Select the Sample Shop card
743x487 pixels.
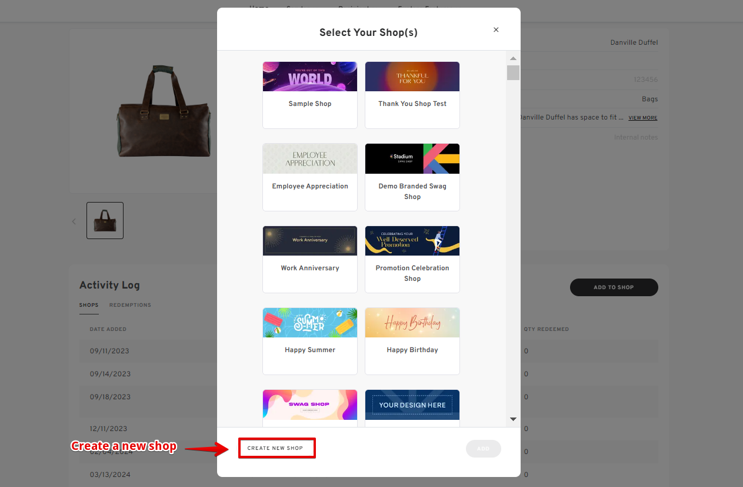tap(310, 95)
